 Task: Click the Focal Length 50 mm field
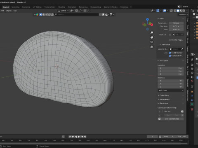click(176, 23)
